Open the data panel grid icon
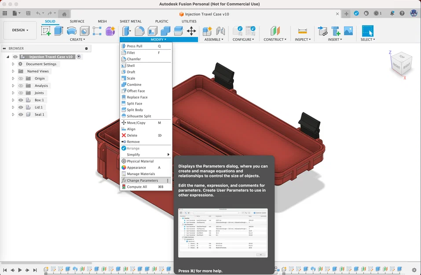This screenshot has height=275, width=421. [4, 13]
